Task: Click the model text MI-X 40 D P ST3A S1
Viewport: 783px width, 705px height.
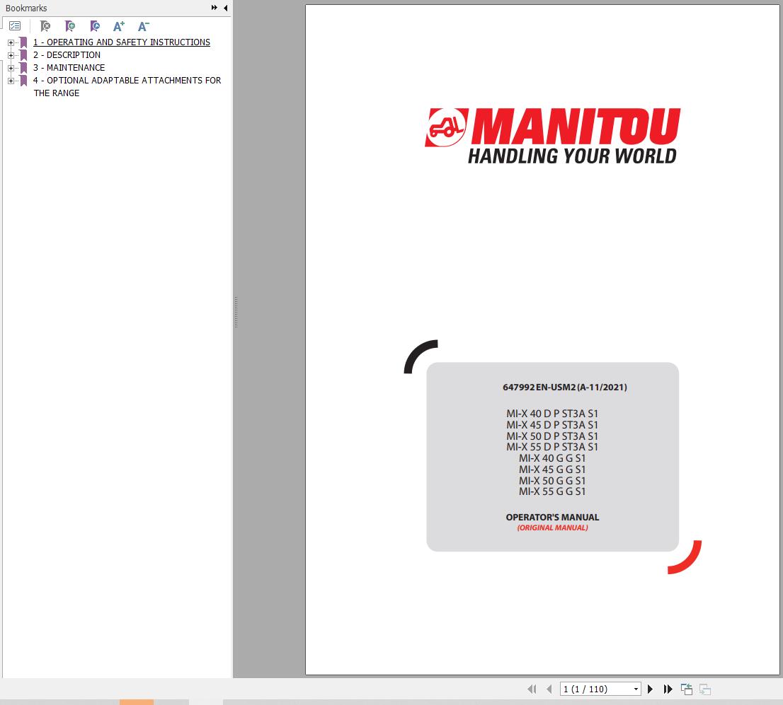Action: click(551, 414)
